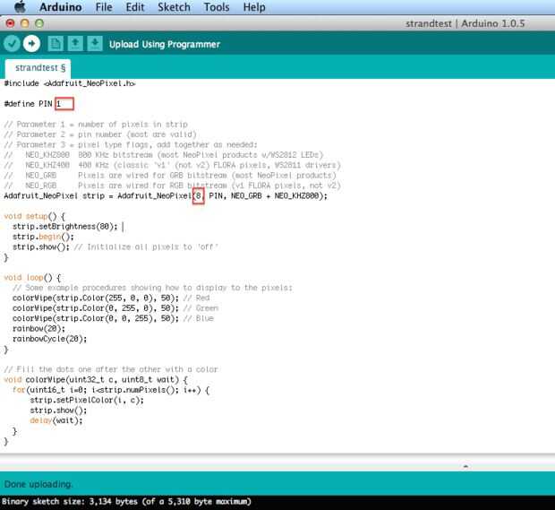This screenshot has height=510, width=555.
Task: Minimize window with yellow button
Action: [25, 23]
